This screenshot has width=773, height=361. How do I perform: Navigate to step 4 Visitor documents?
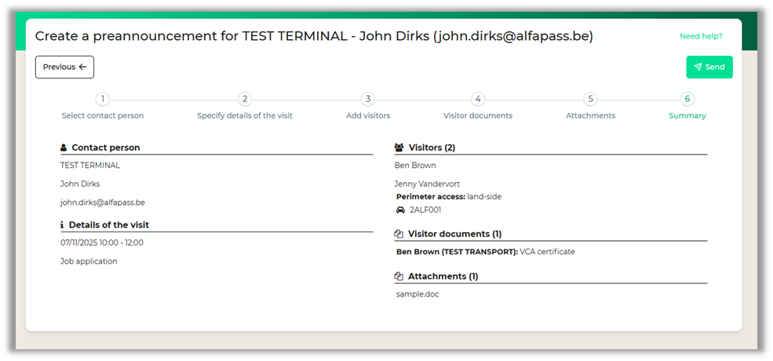point(478,100)
